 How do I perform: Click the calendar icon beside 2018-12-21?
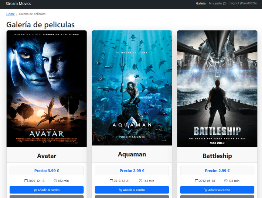pyautogui.click(x=111, y=181)
